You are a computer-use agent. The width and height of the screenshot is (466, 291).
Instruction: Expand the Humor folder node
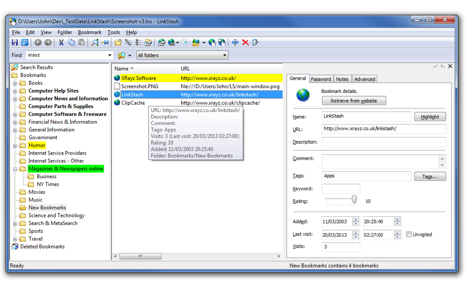click(15, 145)
